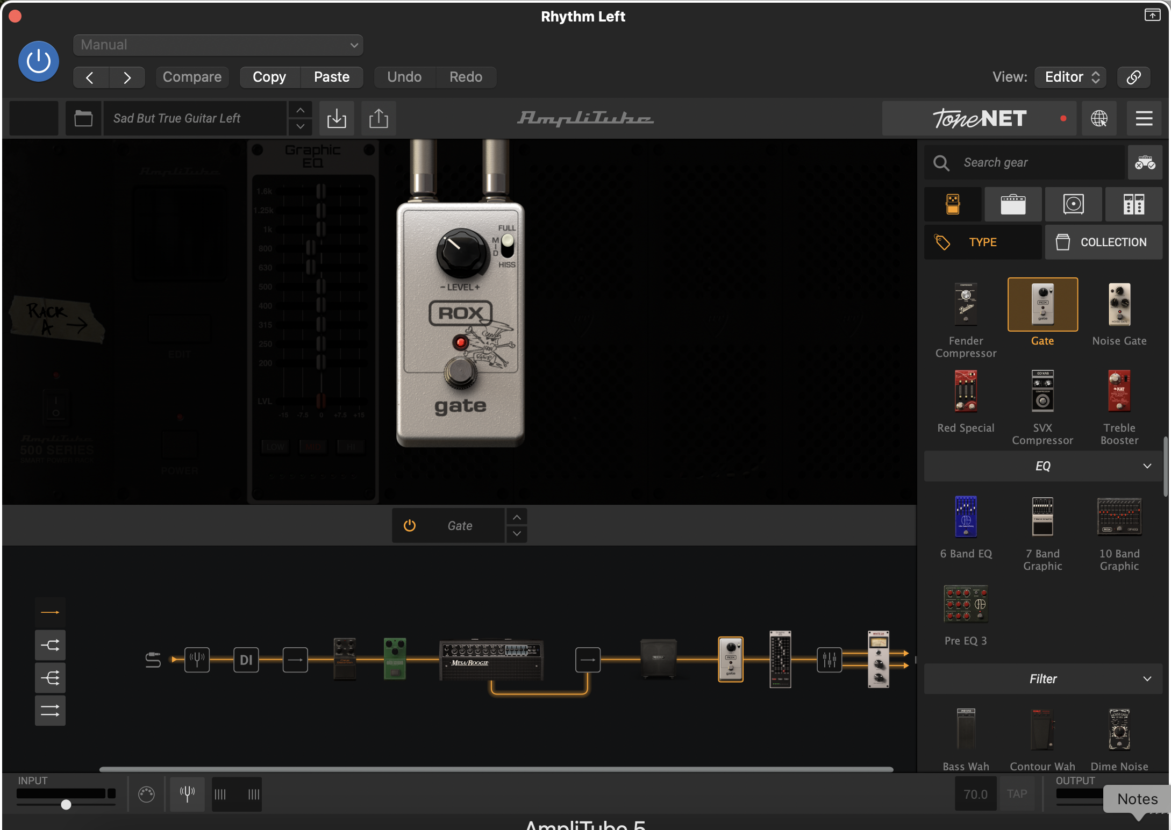Viewport: 1171px width, 830px height.
Task: Select the split-once parallel routing icon
Action: tap(50, 645)
